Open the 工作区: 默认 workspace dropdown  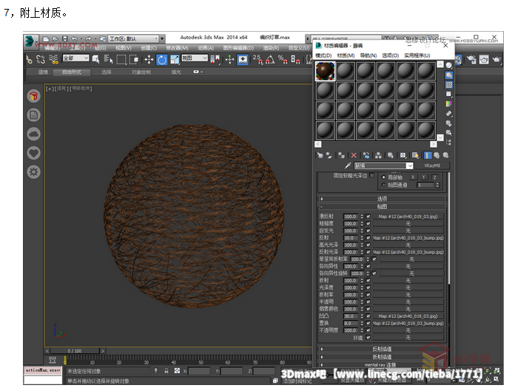pos(134,38)
